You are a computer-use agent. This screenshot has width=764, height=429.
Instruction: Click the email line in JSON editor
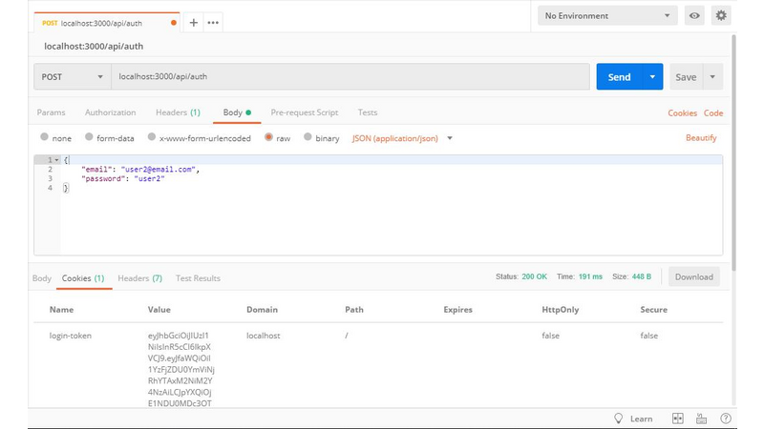tap(140, 170)
